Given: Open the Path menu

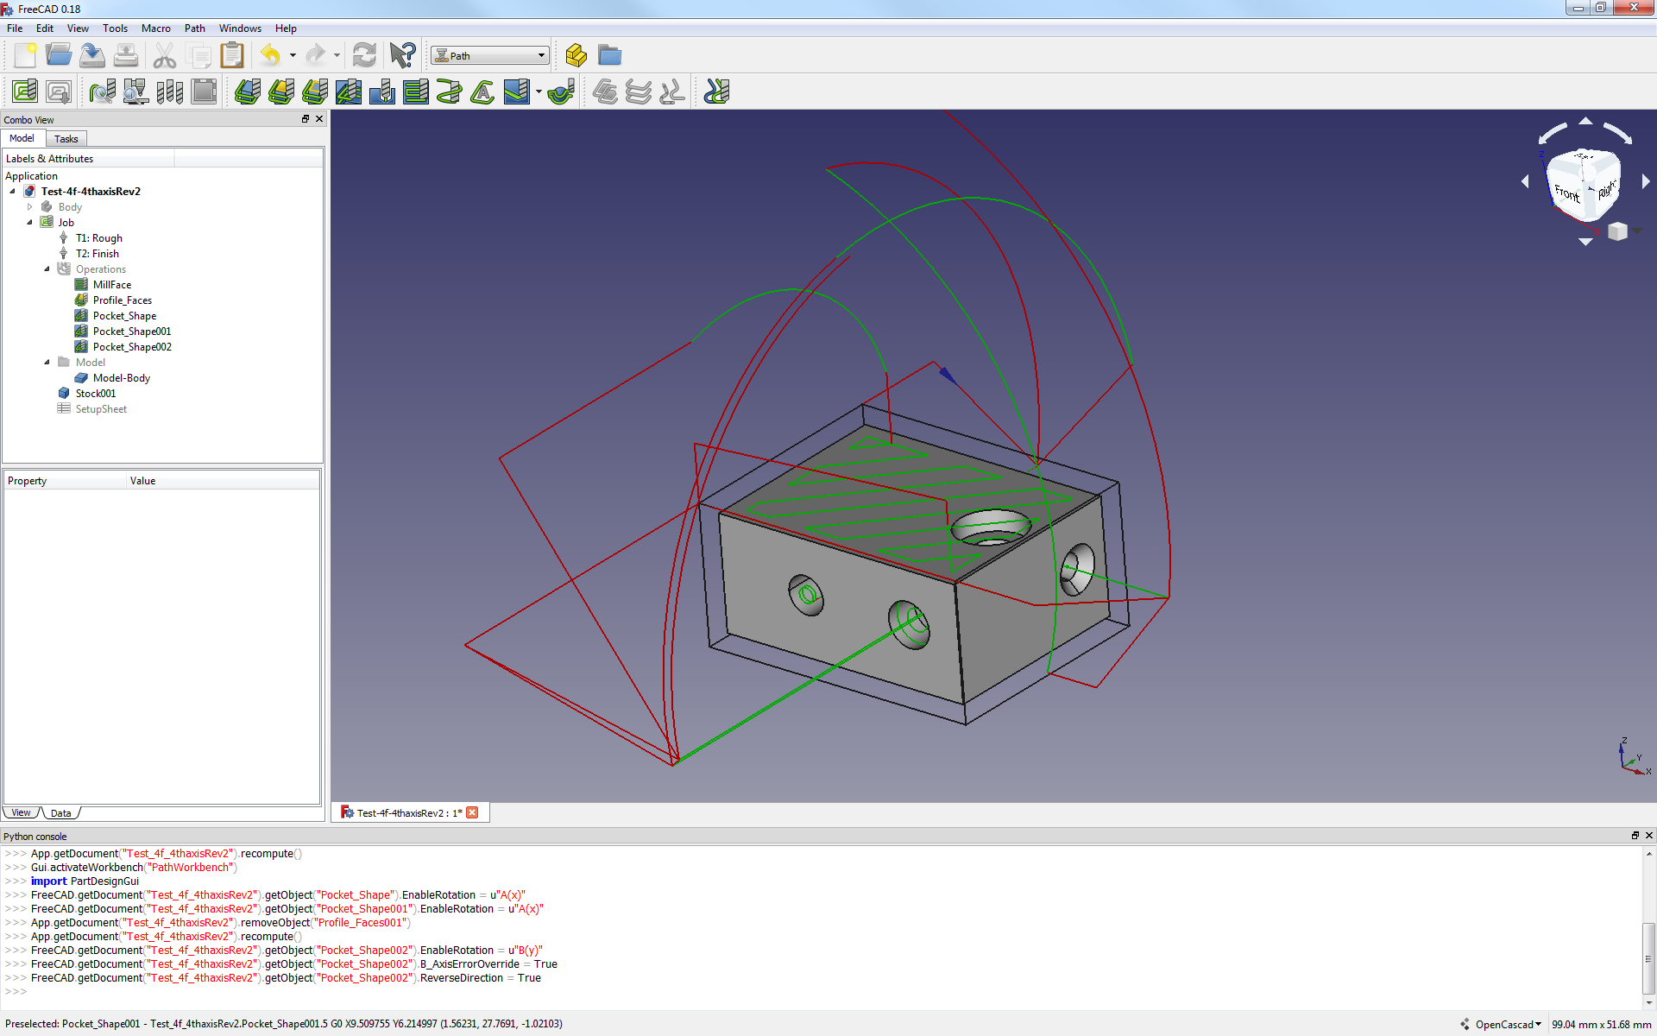Looking at the screenshot, I should [194, 28].
